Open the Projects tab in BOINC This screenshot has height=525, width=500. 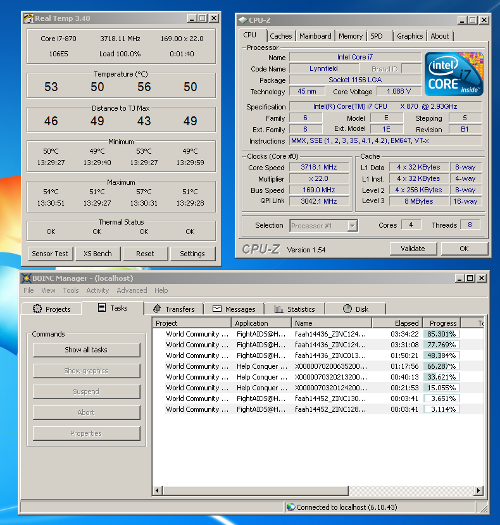(x=52, y=309)
